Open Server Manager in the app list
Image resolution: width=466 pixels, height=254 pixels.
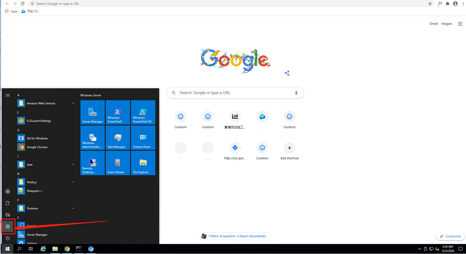(46, 235)
